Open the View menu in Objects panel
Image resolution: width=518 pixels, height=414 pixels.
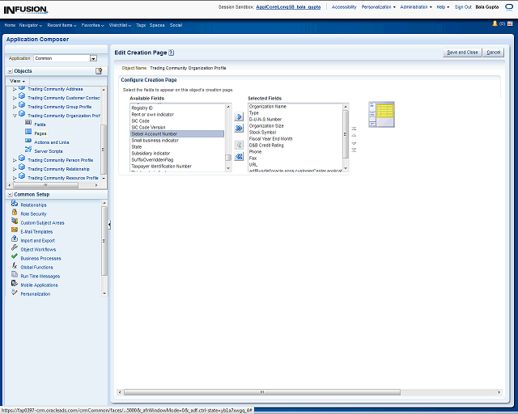tap(18, 81)
